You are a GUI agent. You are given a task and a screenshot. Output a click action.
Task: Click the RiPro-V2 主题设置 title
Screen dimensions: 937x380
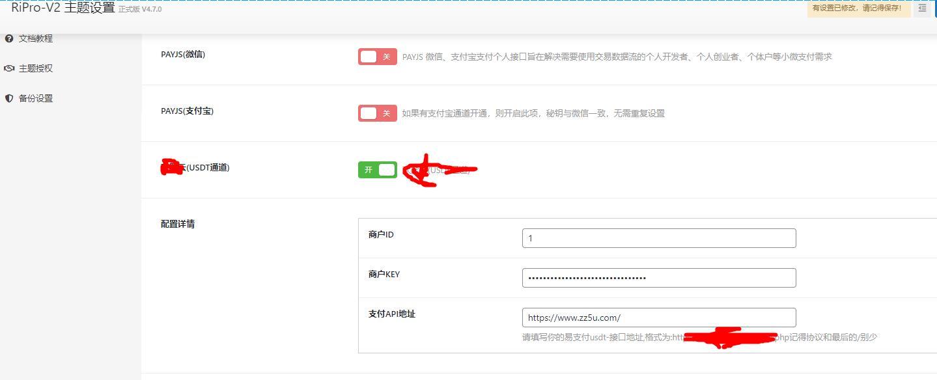(x=63, y=8)
